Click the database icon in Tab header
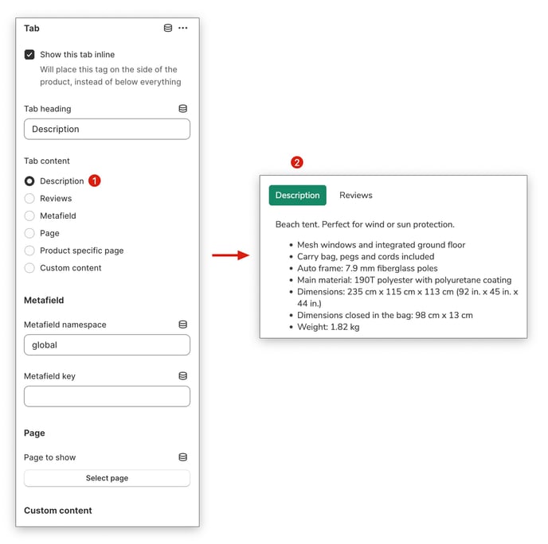548x544 pixels. (x=167, y=28)
